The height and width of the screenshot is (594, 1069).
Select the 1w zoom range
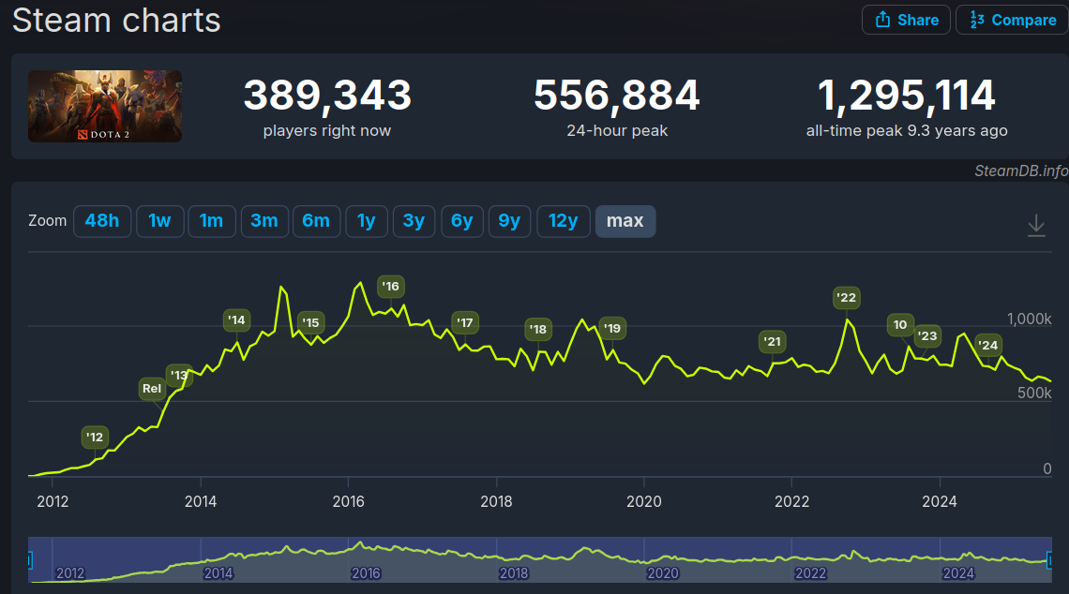(x=160, y=221)
